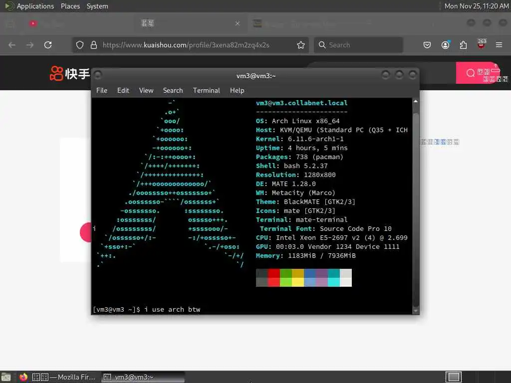Go forward in Firefox history
Image resolution: width=511 pixels, height=383 pixels.
pyautogui.click(x=30, y=45)
